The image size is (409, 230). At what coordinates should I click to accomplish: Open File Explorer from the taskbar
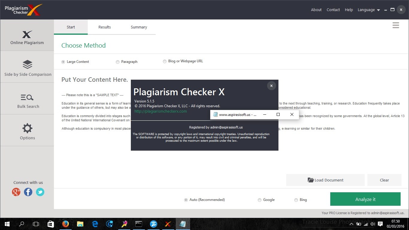tap(80, 224)
